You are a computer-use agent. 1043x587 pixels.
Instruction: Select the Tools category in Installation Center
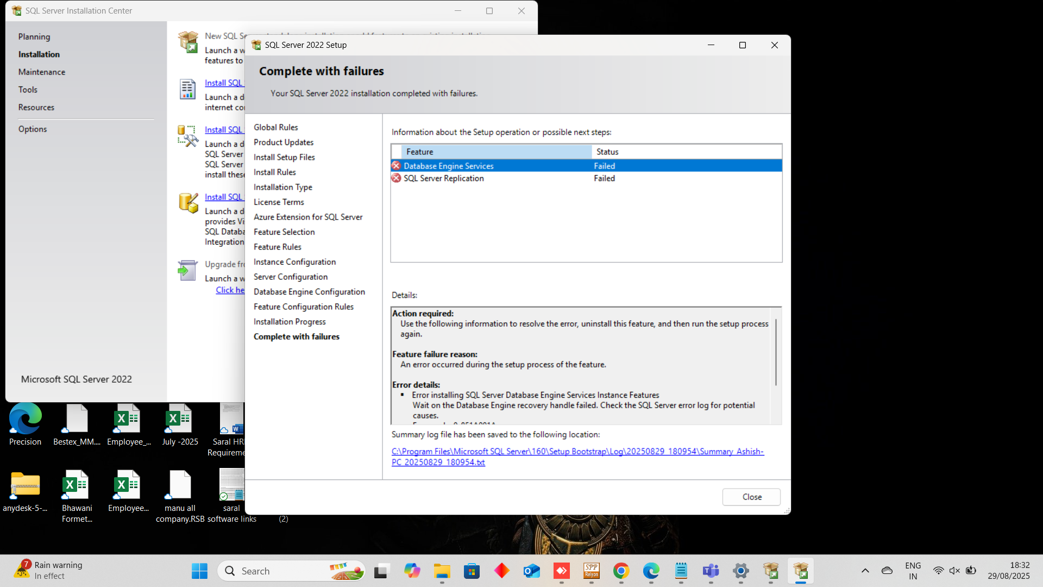coord(28,90)
